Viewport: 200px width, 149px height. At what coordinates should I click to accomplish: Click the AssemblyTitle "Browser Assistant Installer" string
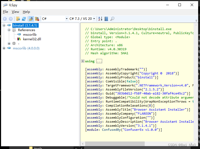point(159,110)
